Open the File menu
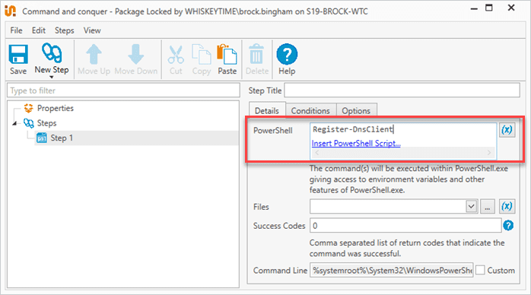 [x=16, y=30]
